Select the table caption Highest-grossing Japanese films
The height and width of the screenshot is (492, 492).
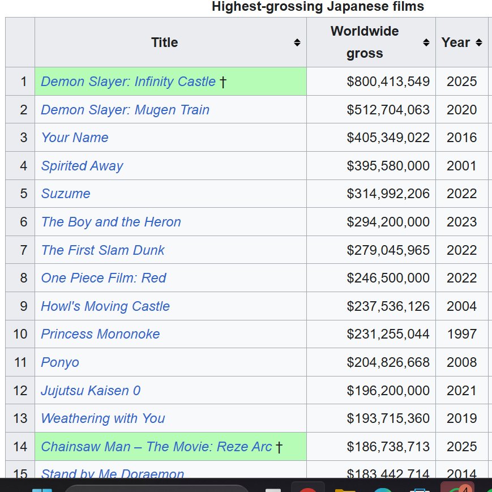318,6
